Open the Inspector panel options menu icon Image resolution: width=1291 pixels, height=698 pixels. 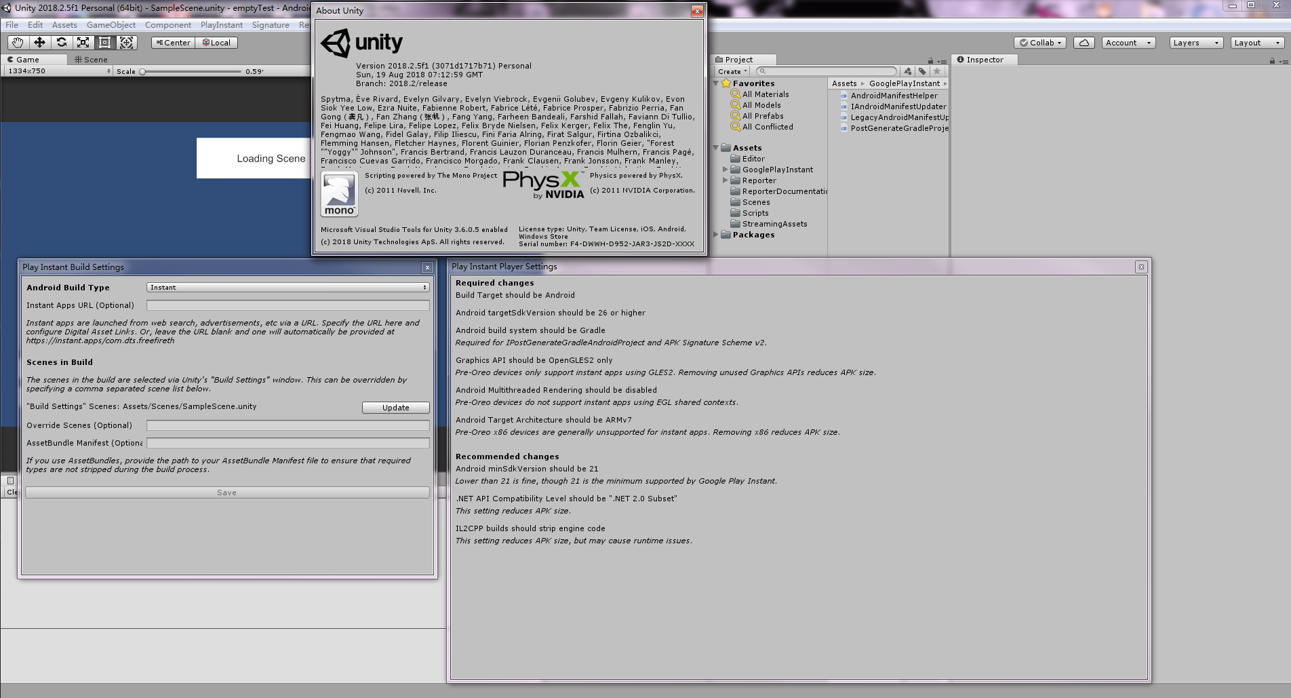1284,61
